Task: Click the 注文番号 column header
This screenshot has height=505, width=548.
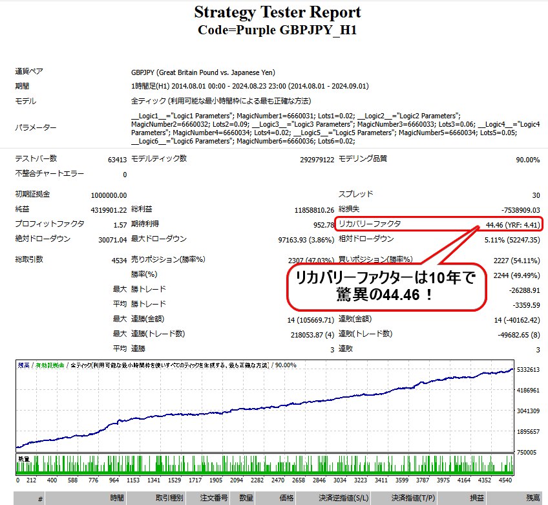Action: 208,499
